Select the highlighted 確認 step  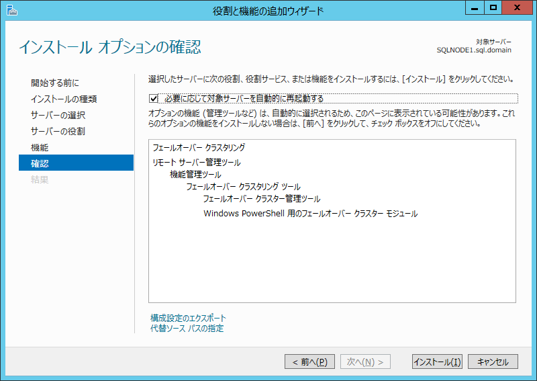pyautogui.click(x=40, y=163)
